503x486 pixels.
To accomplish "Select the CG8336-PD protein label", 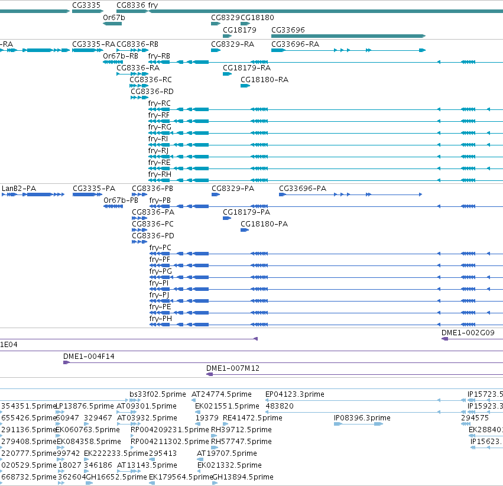I will [153, 236].
